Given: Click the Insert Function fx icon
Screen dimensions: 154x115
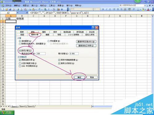Looking at the screenshot, I should point(27,13).
